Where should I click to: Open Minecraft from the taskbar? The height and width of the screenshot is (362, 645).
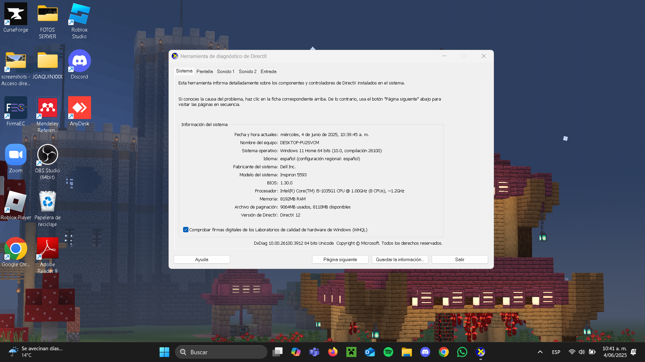pyautogui.click(x=351, y=352)
